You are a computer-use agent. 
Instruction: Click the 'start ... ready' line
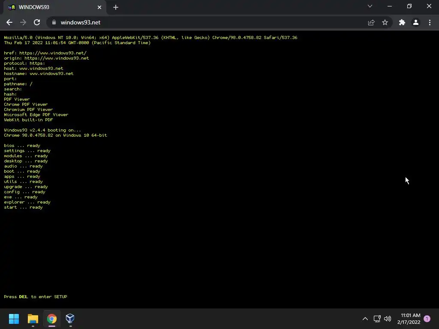point(23,207)
